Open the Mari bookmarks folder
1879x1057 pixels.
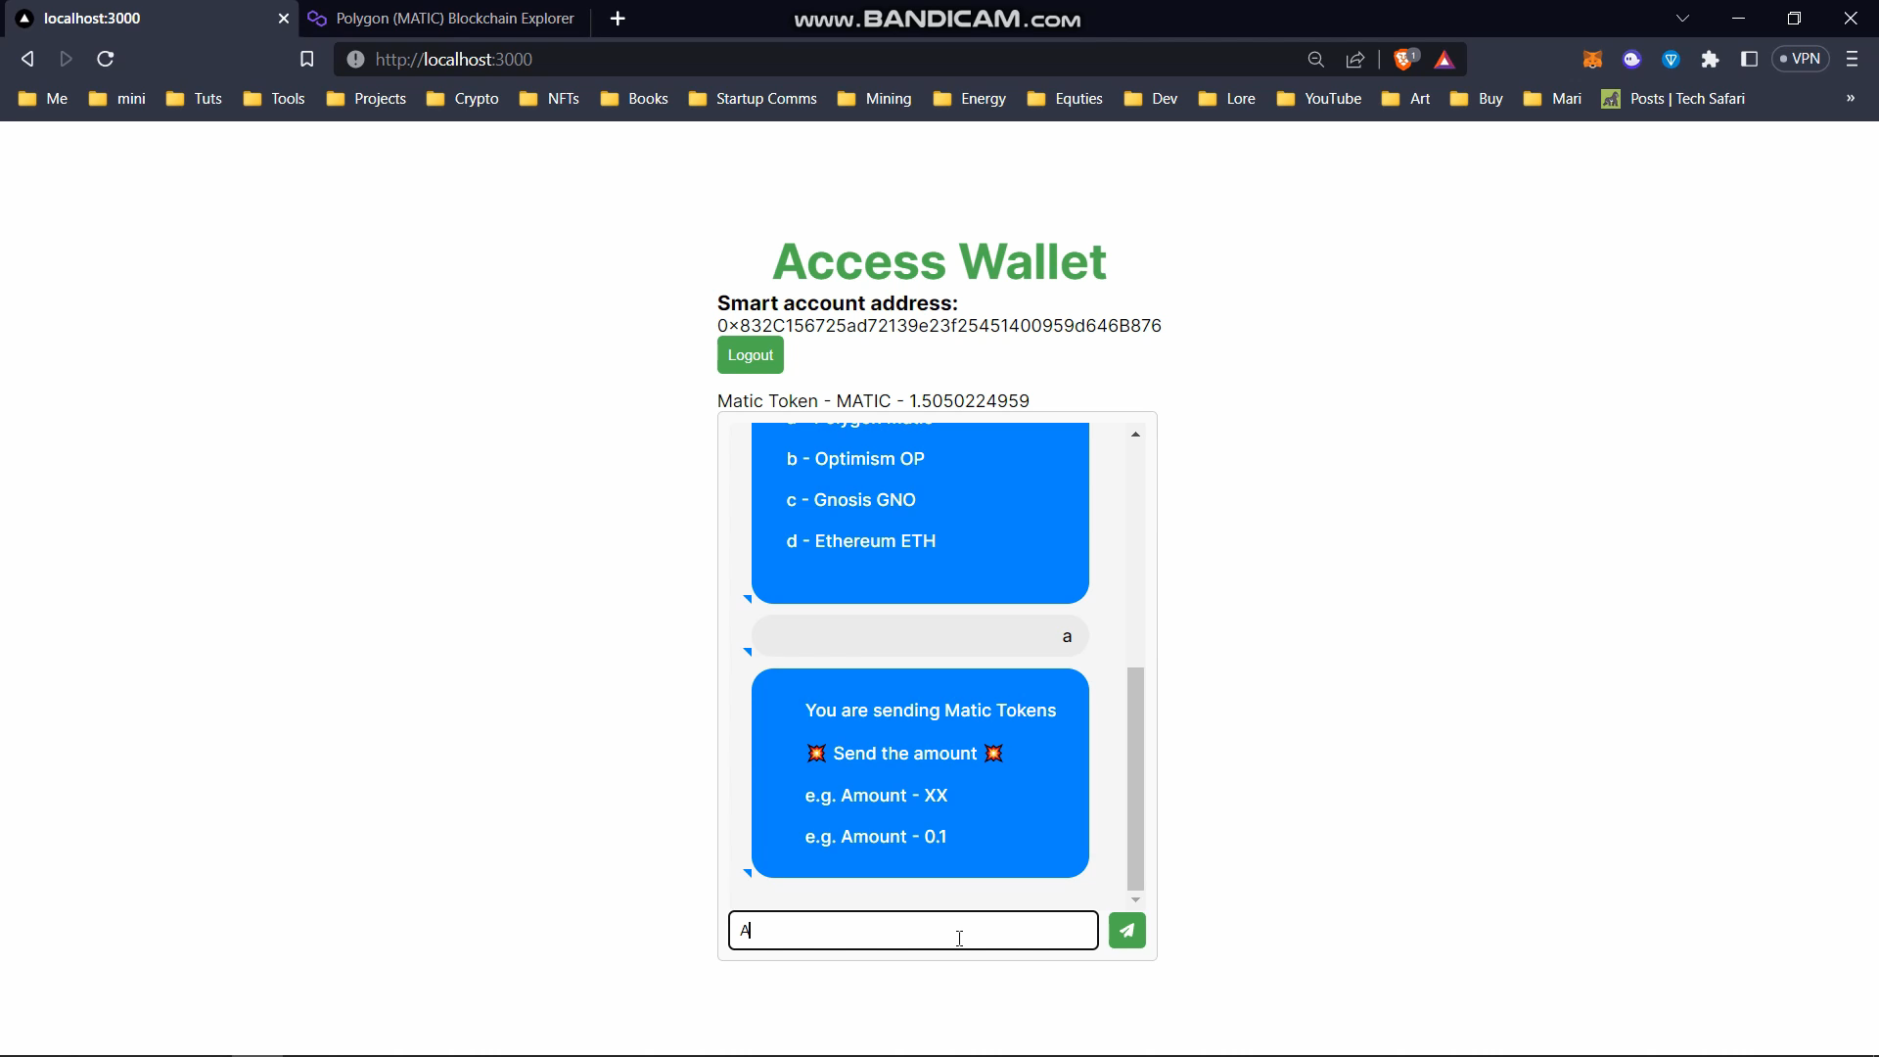1553,99
